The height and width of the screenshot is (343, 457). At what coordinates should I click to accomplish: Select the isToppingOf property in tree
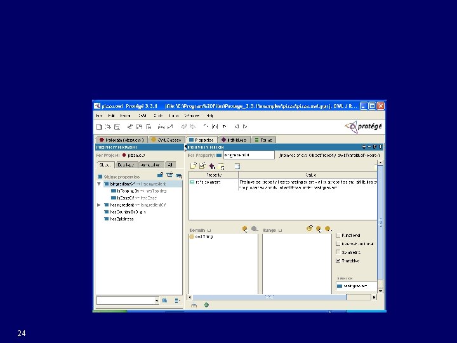click(x=139, y=191)
